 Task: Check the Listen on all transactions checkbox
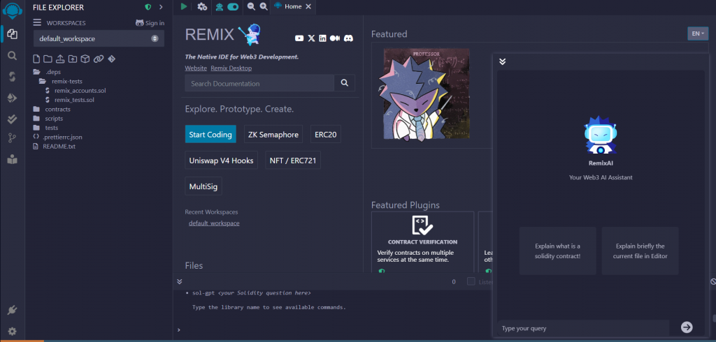[x=471, y=281]
